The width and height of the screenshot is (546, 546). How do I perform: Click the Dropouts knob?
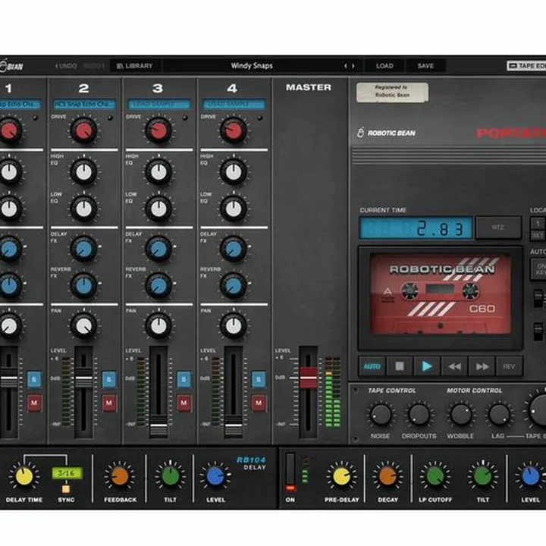coord(419,415)
